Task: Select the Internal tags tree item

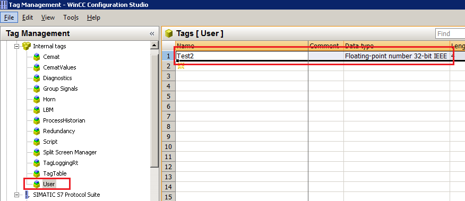Action: 49,46
